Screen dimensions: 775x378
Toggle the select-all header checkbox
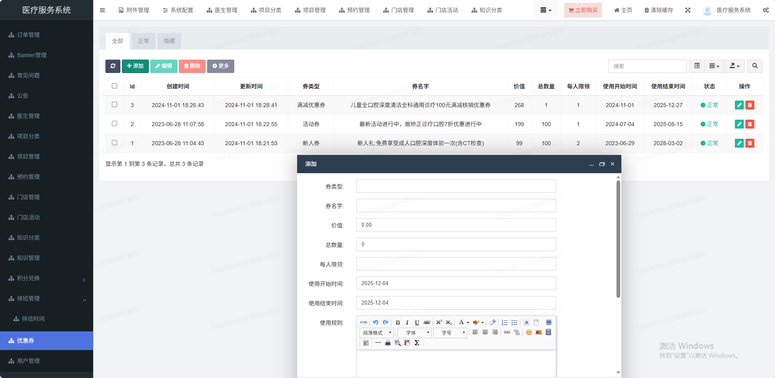click(114, 86)
